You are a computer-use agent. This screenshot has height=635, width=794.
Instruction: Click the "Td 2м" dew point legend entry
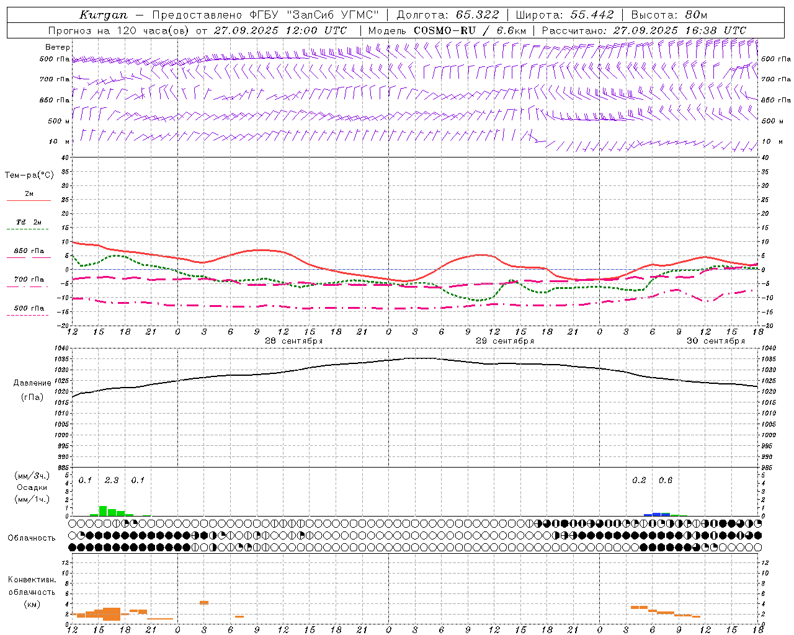(x=29, y=222)
